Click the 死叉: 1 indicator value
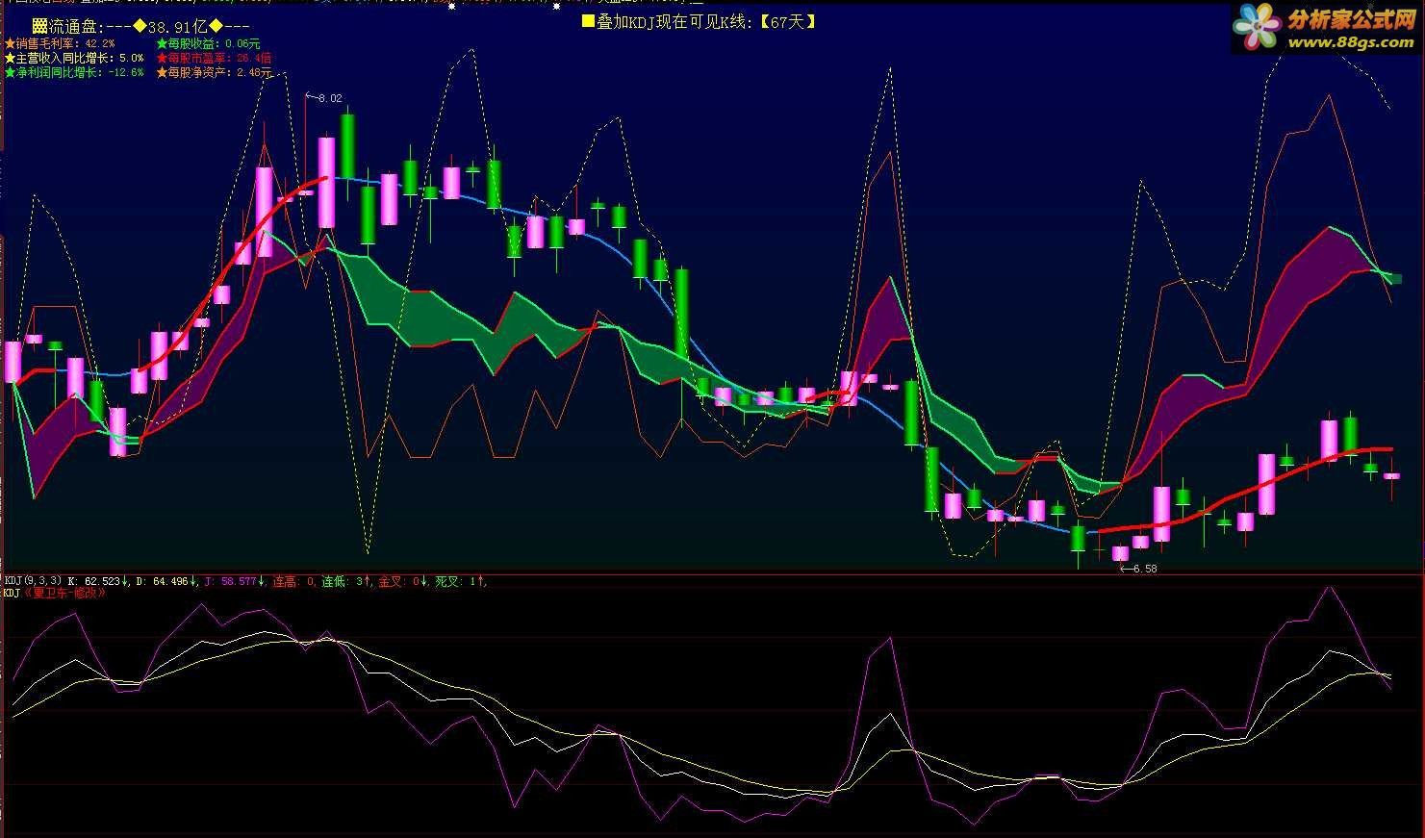Image resolution: width=1425 pixels, height=838 pixels. pyautogui.click(x=459, y=581)
